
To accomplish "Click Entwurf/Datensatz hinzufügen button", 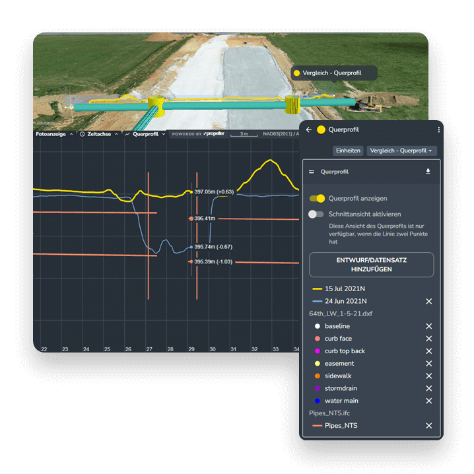I will [371, 265].
